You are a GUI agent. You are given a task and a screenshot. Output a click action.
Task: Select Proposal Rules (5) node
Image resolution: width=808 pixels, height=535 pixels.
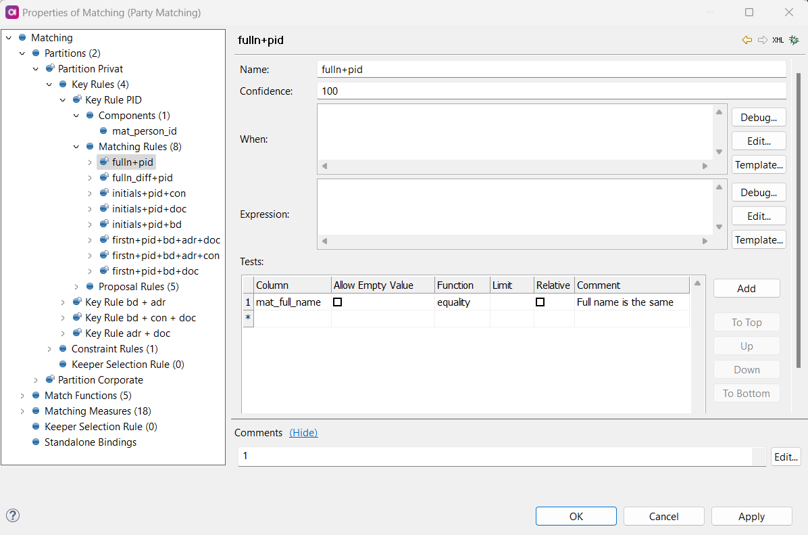[x=138, y=286]
